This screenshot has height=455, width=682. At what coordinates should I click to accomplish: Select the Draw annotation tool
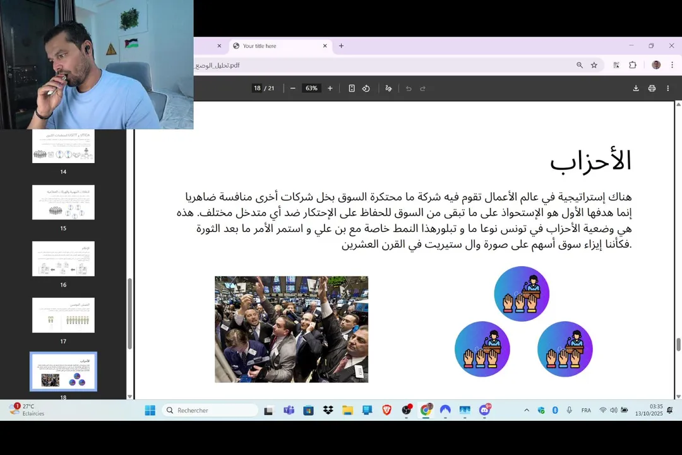pos(388,88)
